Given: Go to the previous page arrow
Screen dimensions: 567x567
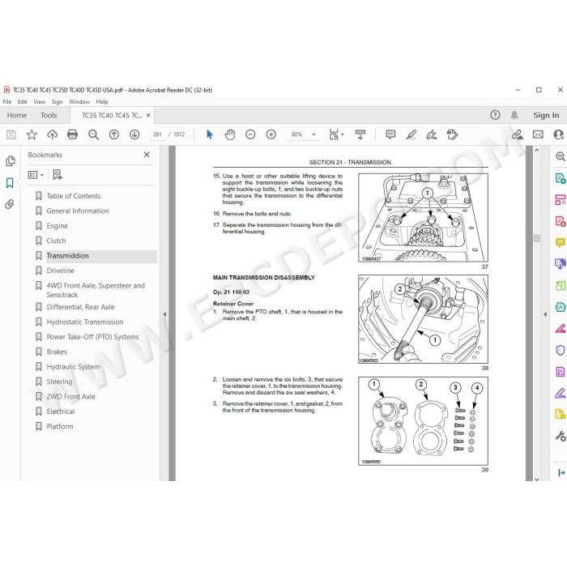Looking at the screenshot, I should coord(114,134).
